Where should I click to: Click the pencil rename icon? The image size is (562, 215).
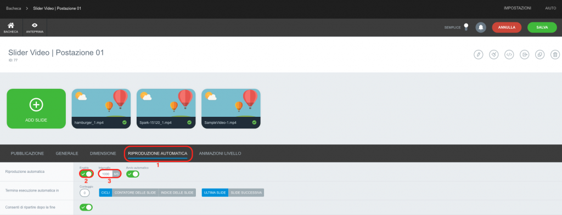click(x=478, y=54)
